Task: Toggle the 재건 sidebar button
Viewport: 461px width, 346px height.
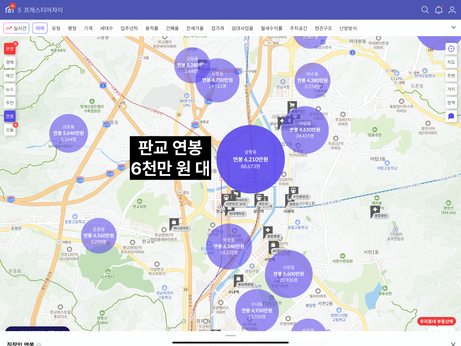Action: click(x=10, y=76)
